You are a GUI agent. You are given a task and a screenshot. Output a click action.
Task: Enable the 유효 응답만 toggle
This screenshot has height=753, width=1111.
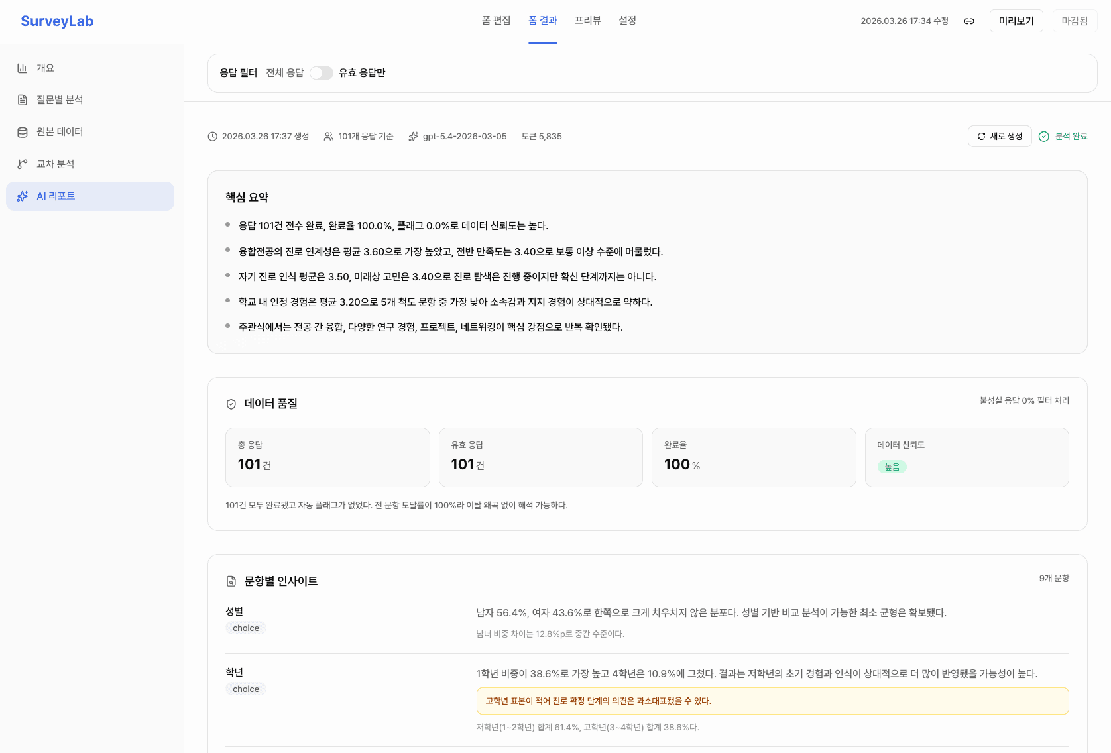(x=322, y=73)
